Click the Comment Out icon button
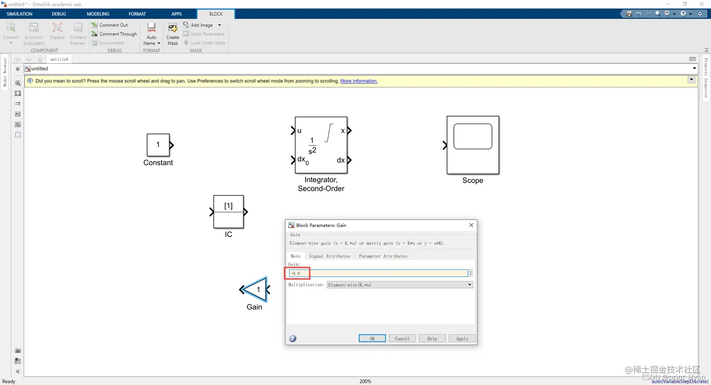This screenshot has width=711, height=385. [95, 25]
